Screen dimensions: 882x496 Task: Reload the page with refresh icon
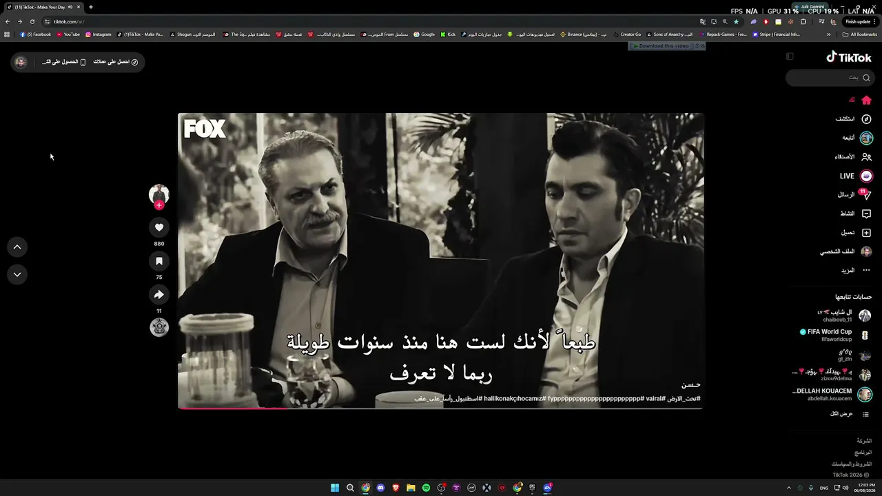(32, 21)
